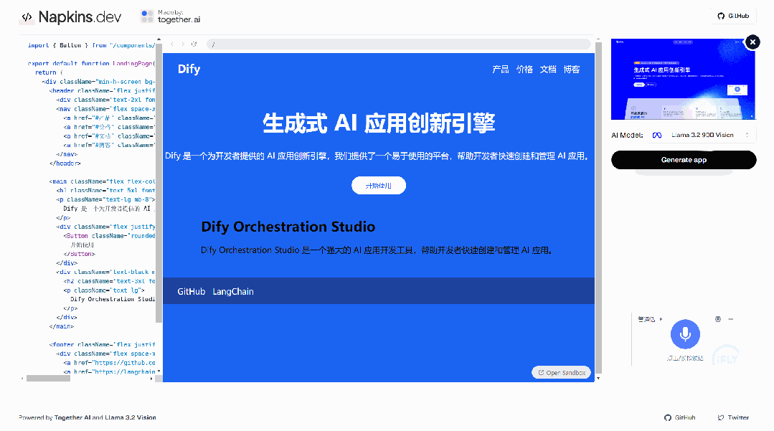Click the code panel horizontal scrollbar thumb
Viewport: 774px width, 431px height.
click(x=48, y=378)
